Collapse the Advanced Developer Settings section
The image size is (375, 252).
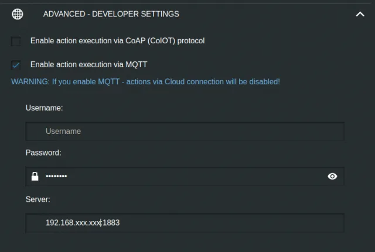pos(360,14)
